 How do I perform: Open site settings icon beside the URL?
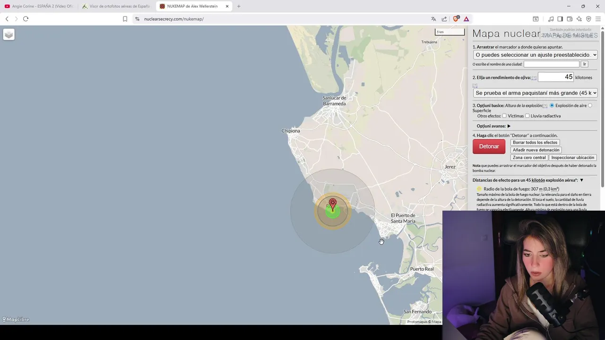point(137,19)
